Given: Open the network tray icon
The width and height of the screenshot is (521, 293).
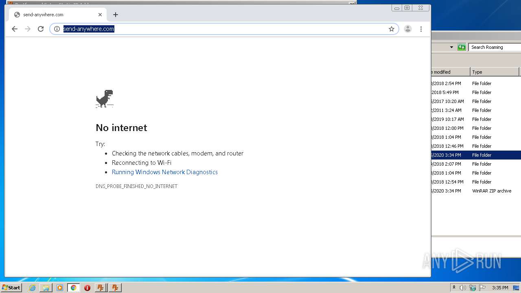Looking at the screenshot, I should point(473,288).
